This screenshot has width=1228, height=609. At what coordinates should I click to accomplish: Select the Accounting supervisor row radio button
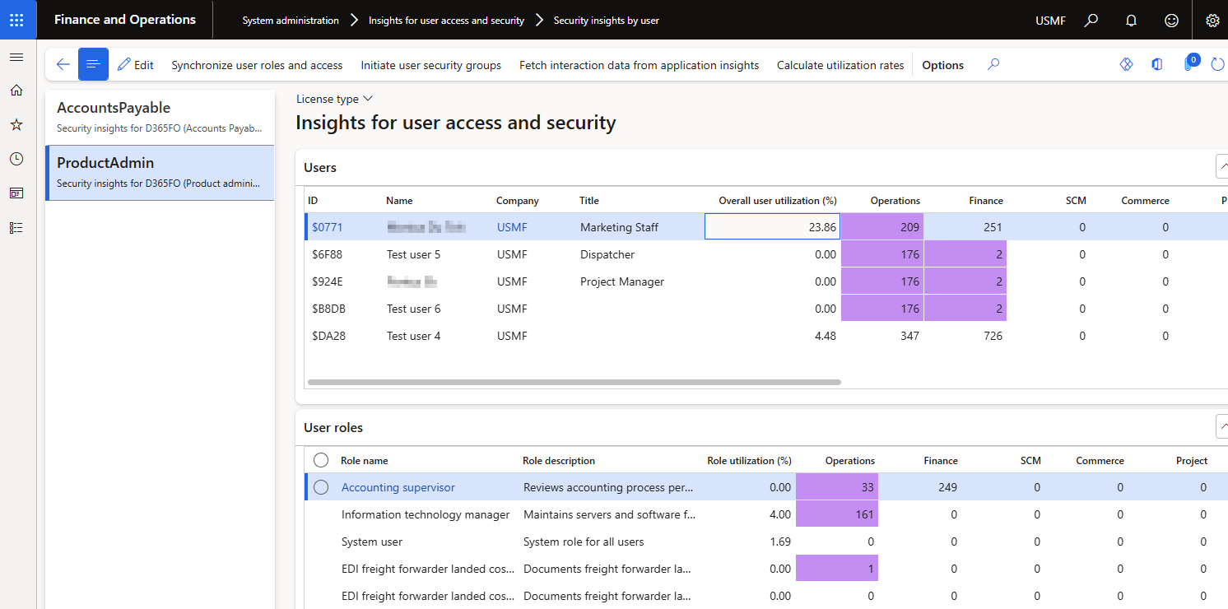point(321,487)
